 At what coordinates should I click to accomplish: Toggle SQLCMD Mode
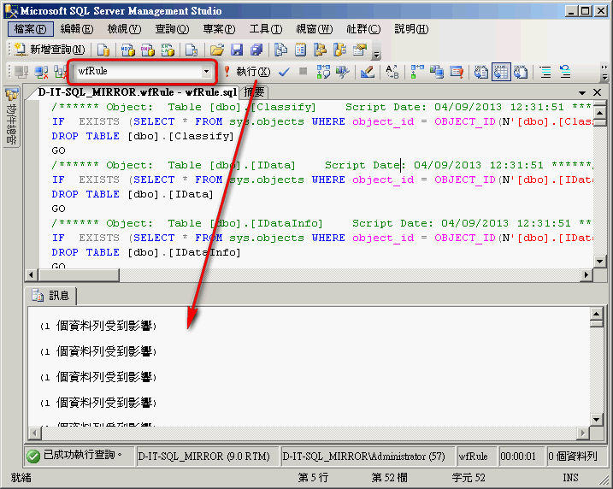457,72
